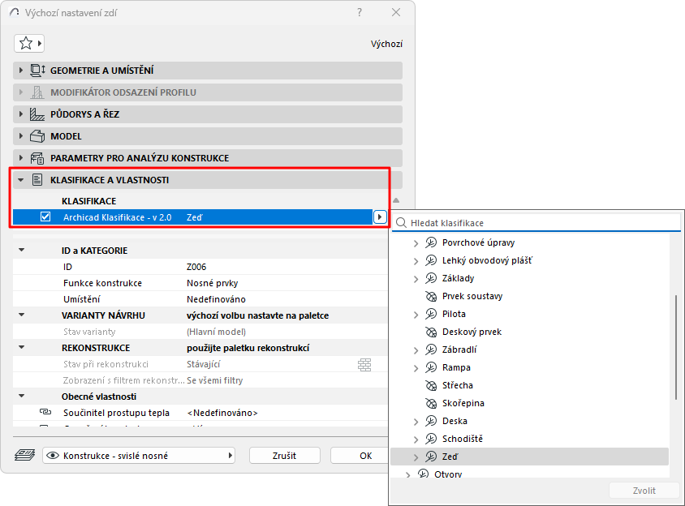Screen dimensions: 685x506
Task: Select Zábradlí in the classification list
Action: tap(459, 349)
